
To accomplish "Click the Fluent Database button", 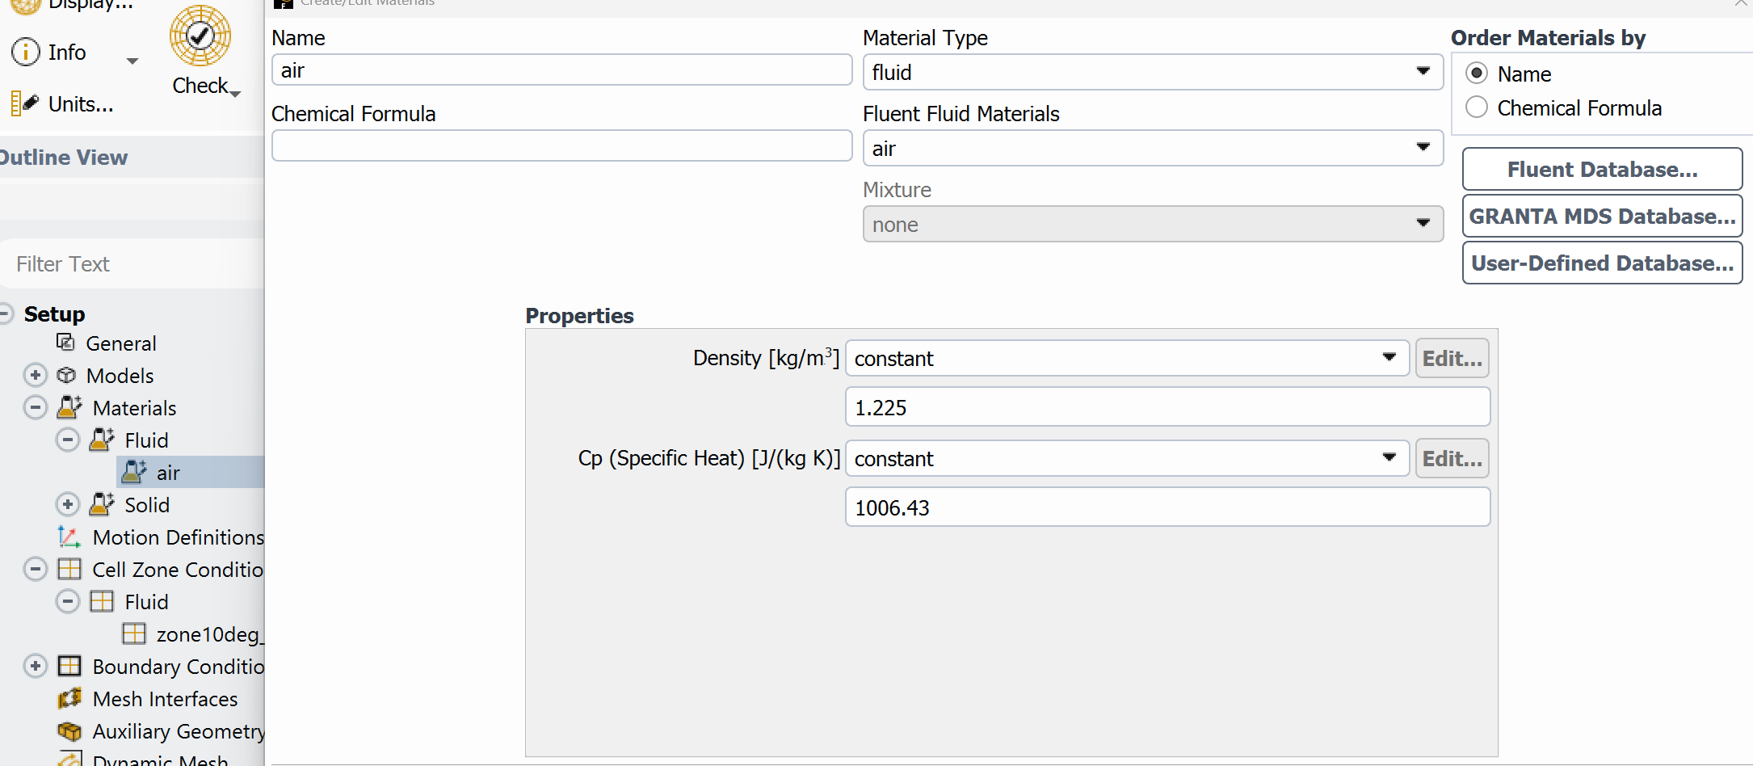I will click(x=1601, y=170).
